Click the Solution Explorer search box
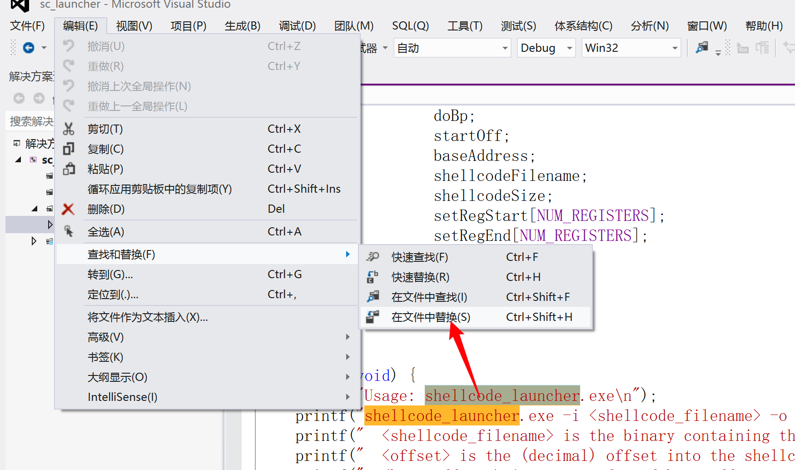Viewport: 795px width, 470px height. click(x=31, y=121)
